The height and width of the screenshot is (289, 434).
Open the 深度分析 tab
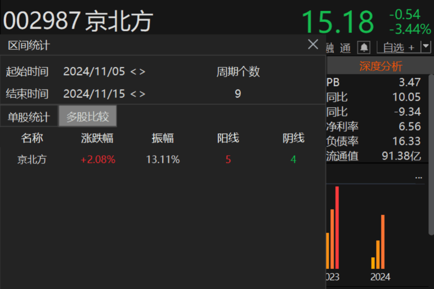380,66
